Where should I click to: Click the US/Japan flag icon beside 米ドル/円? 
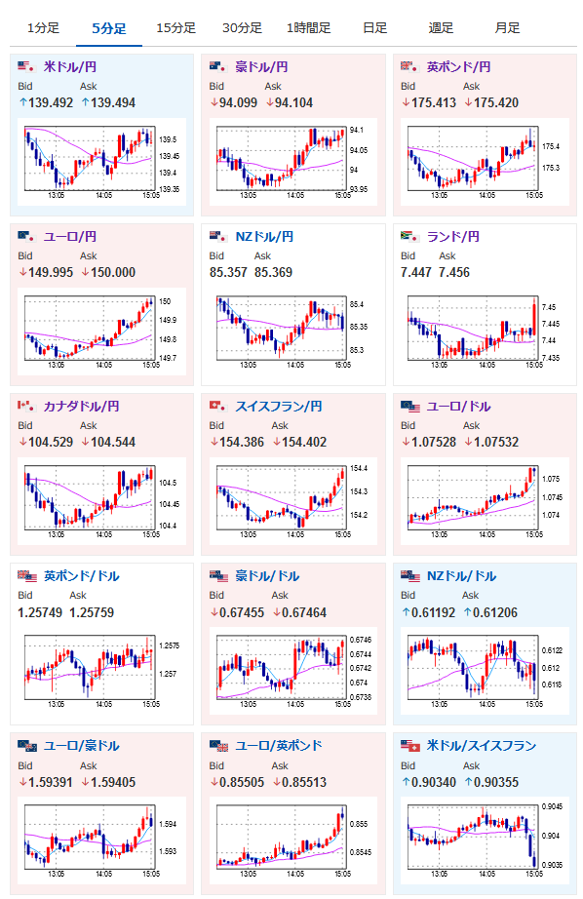[x=26, y=66]
